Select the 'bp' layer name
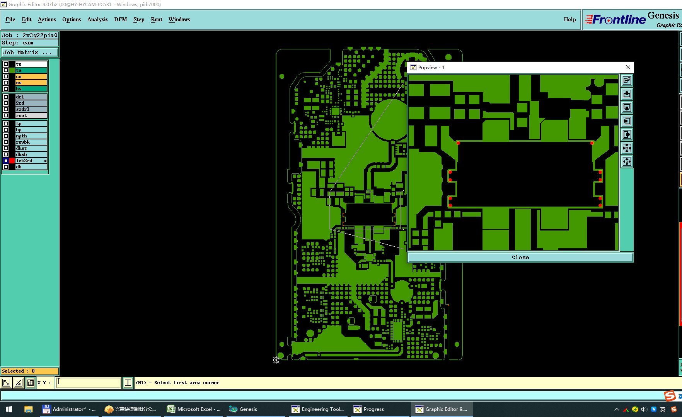This screenshot has height=417, width=682. (31, 130)
